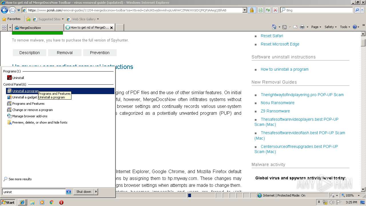Jump to the Removal section button

click(x=65, y=53)
